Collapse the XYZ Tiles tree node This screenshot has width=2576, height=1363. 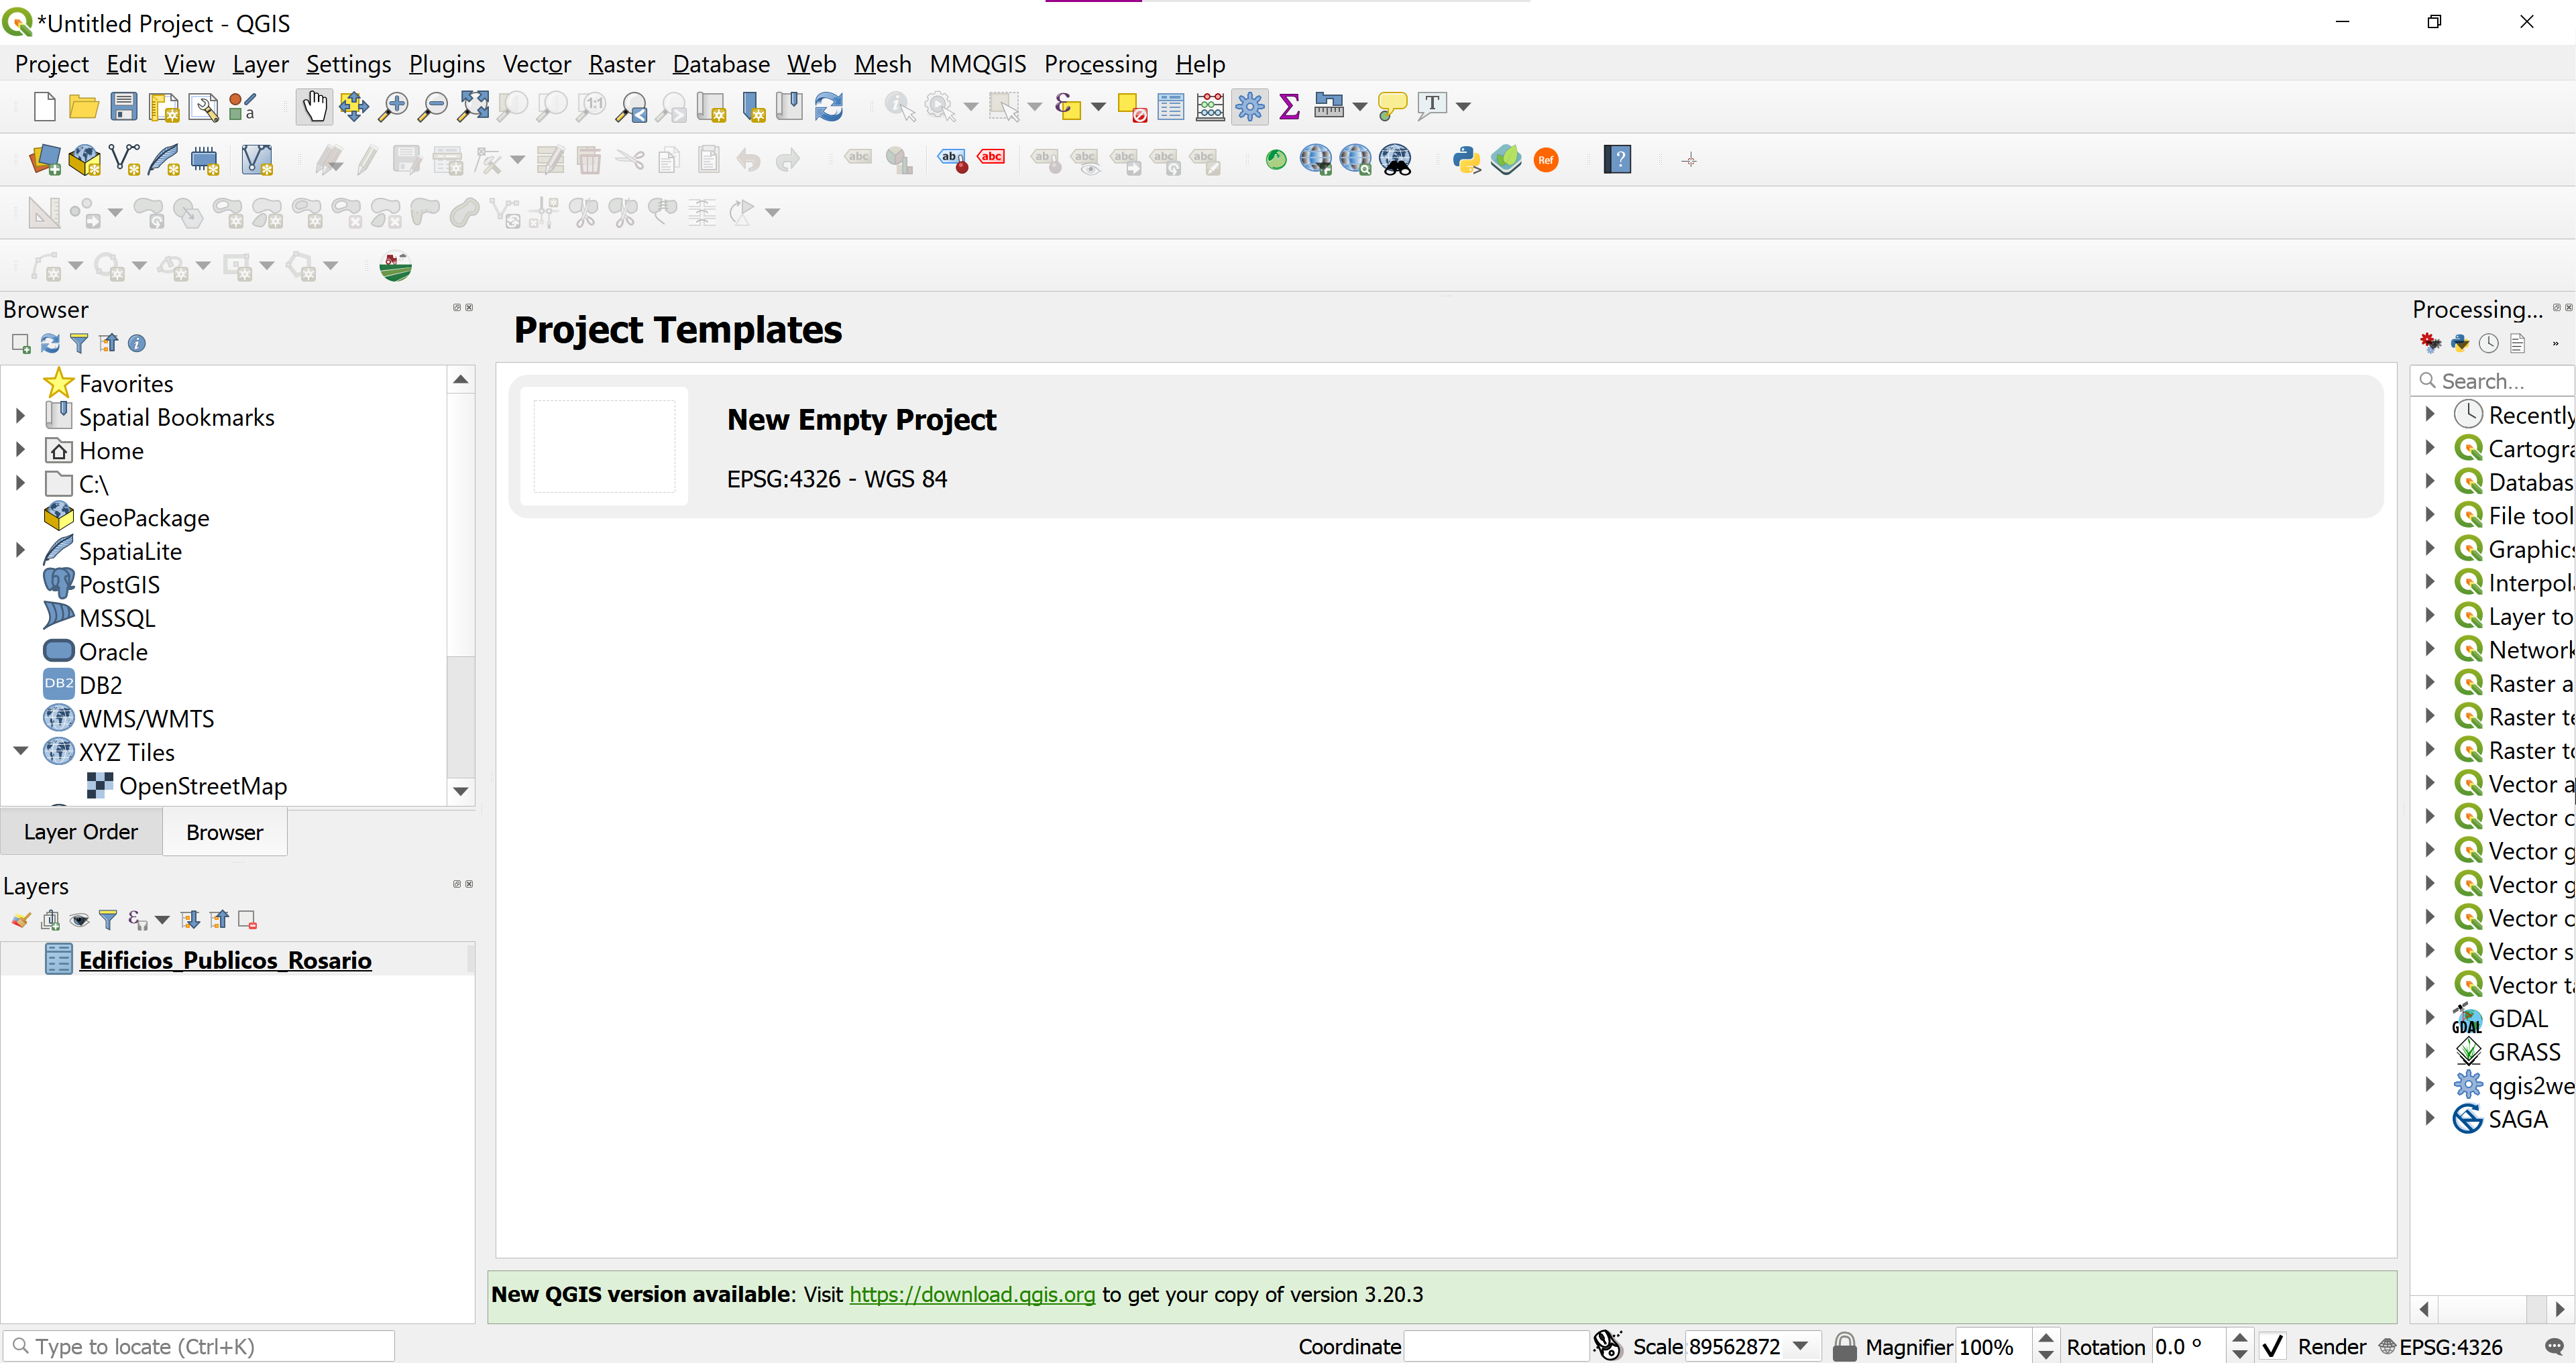pyautogui.click(x=20, y=751)
